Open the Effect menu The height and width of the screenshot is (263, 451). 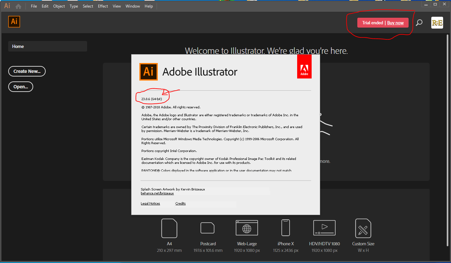pos(103,6)
